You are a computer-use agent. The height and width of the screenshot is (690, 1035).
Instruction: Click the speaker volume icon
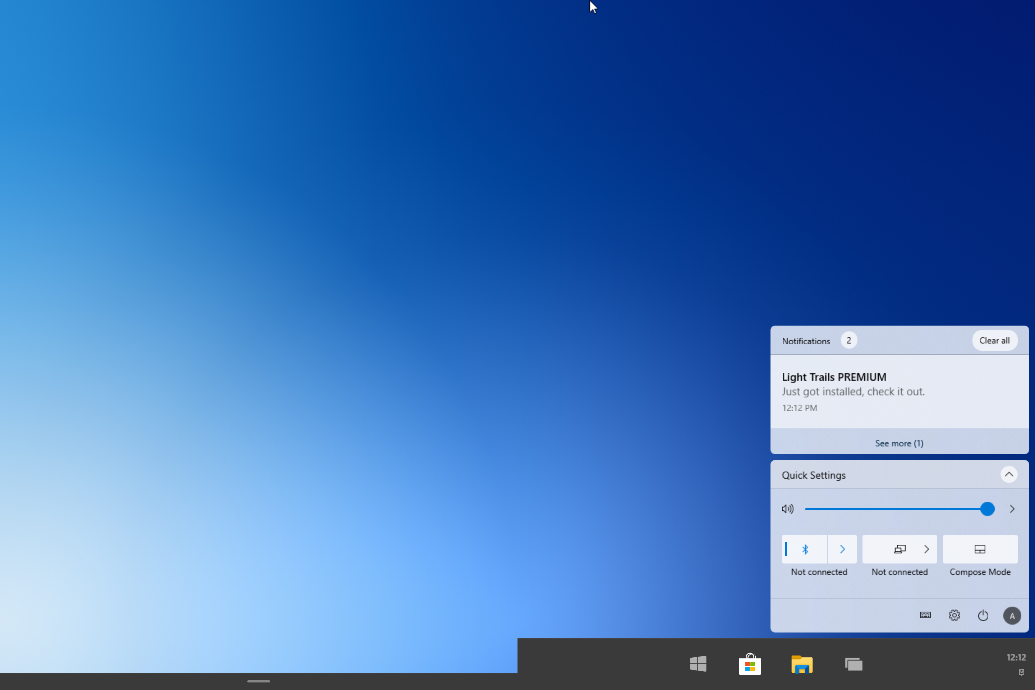coord(788,509)
